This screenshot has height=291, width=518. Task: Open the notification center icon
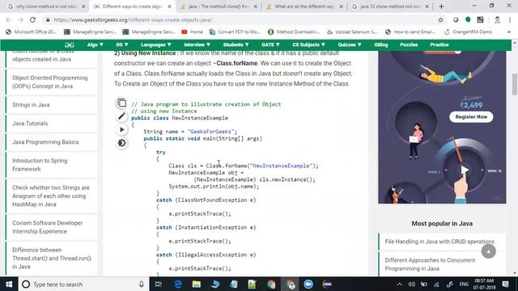click(x=505, y=284)
